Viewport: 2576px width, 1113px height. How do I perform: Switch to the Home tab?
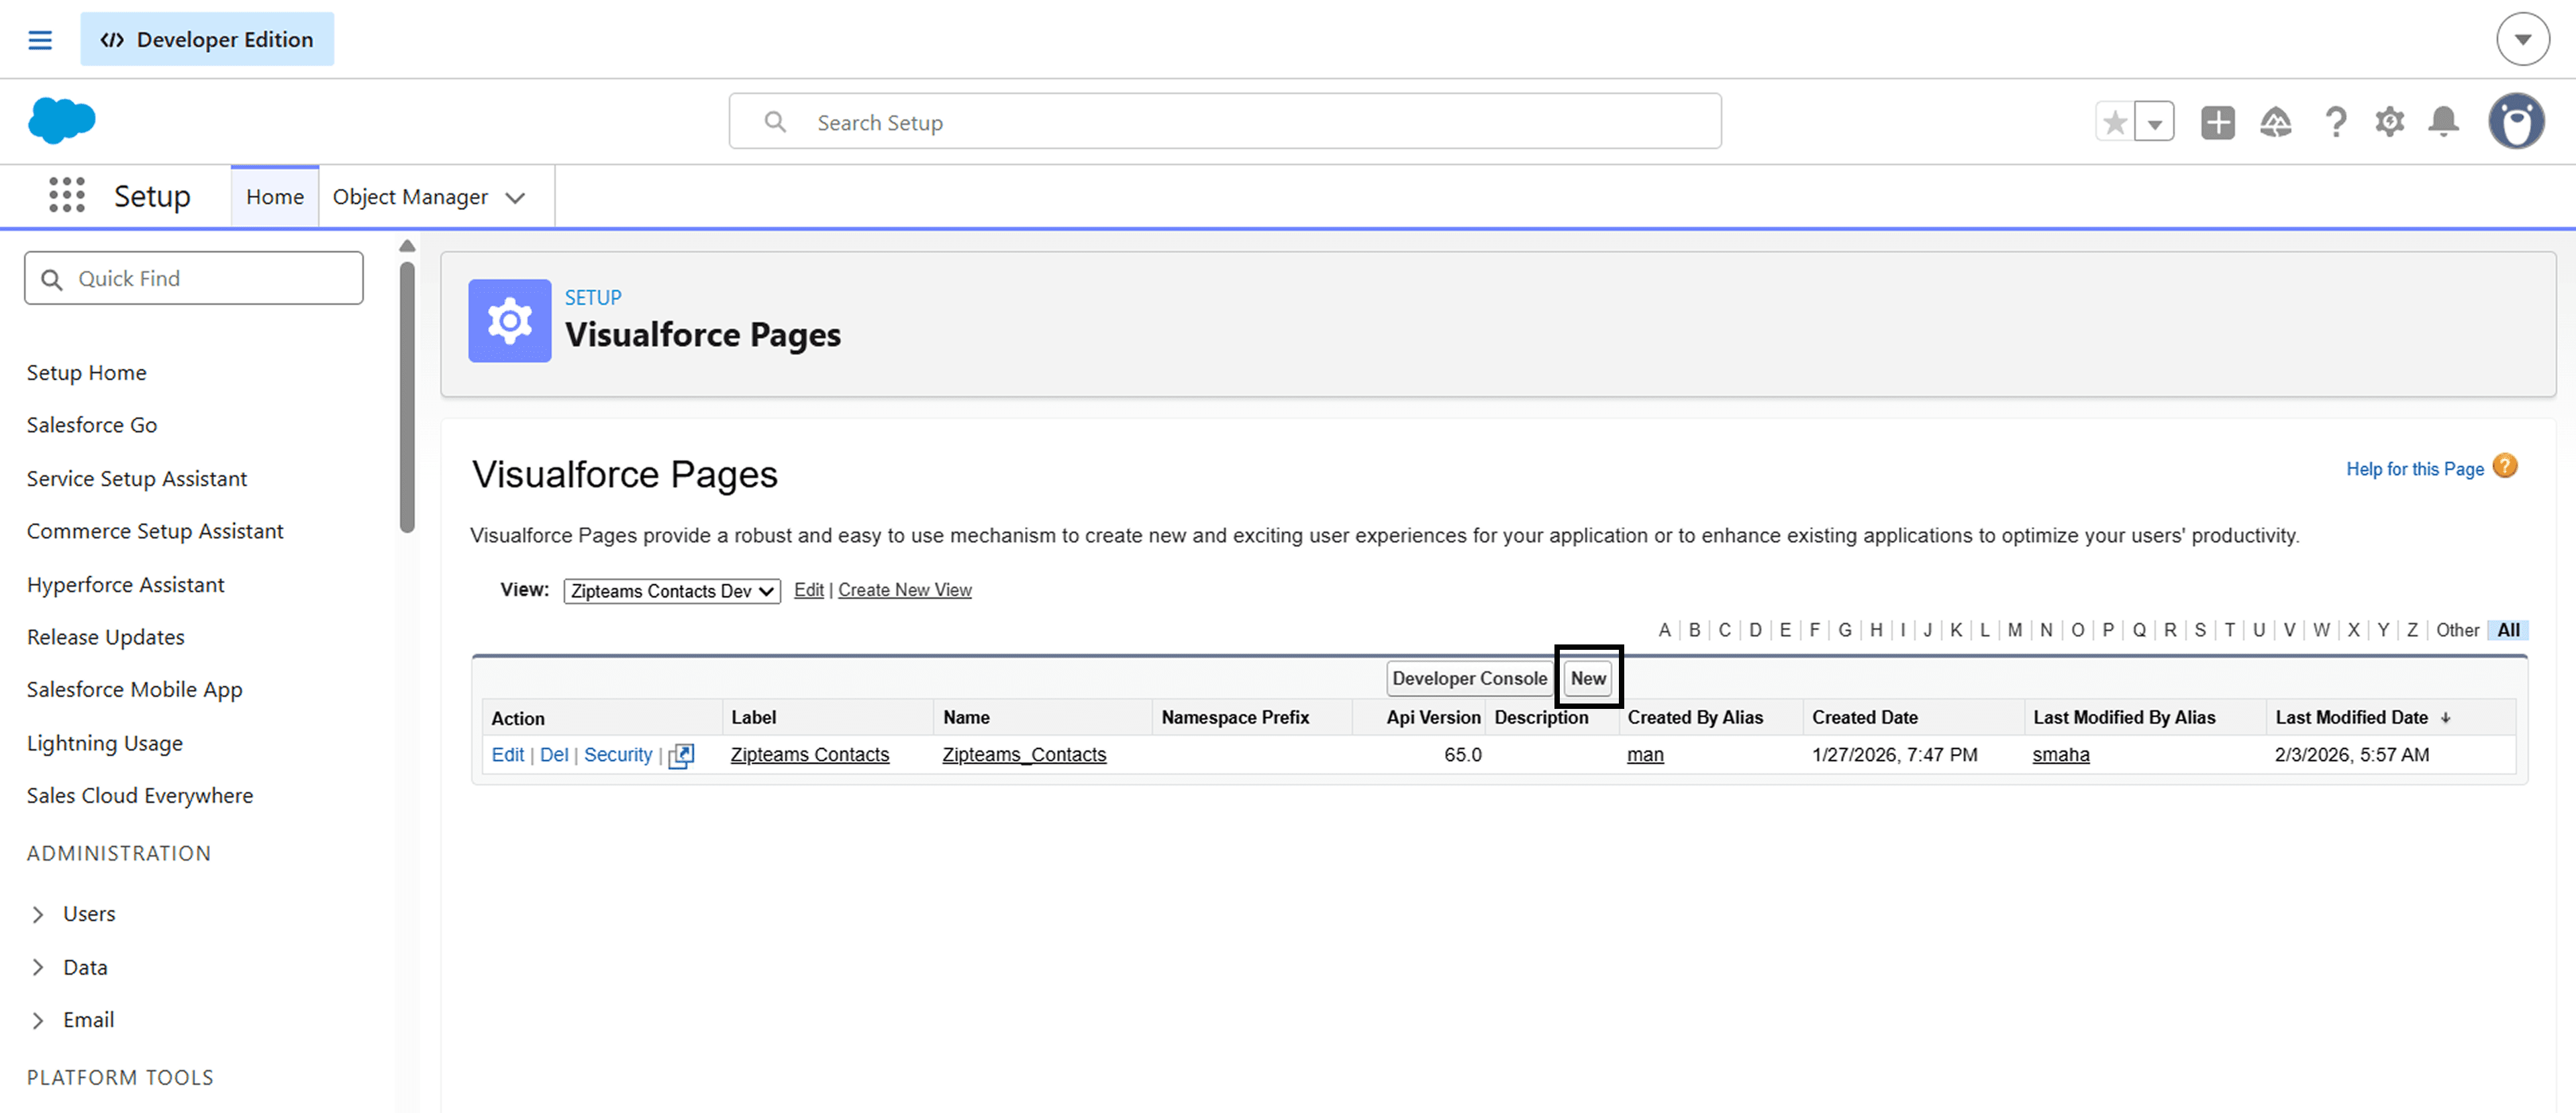274,197
